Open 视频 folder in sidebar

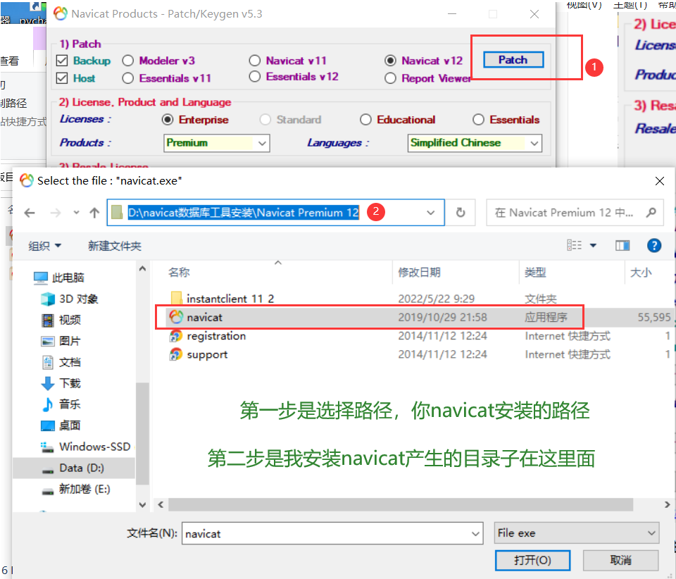coord(61,320)
